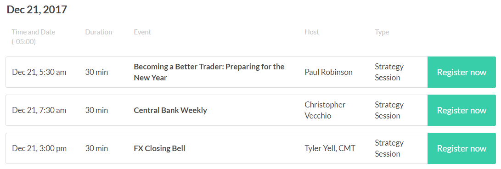
Task: Click the Host column header
Action: [312, 32]
